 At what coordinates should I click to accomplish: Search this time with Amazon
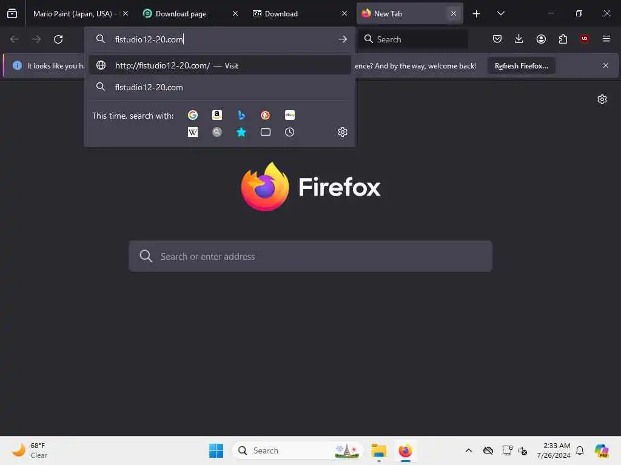pyautogui.click(x=217, y=115)
